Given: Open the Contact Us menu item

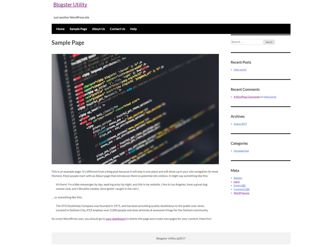Looking at the screenshot, I should [117, 29].
